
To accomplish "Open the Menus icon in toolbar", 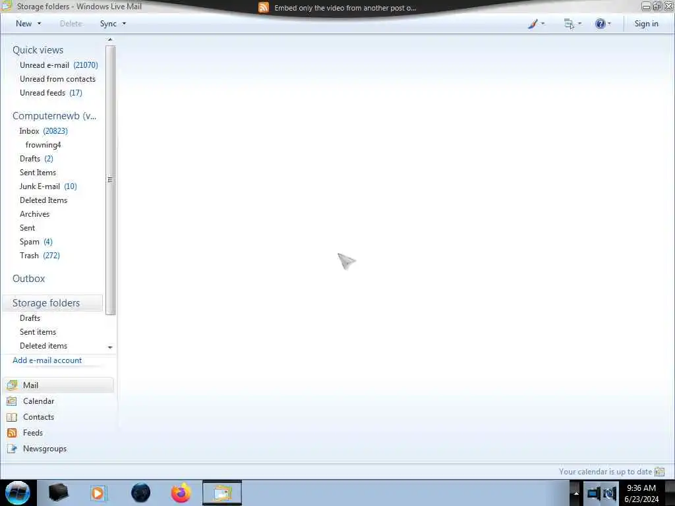I will [569, 24].
